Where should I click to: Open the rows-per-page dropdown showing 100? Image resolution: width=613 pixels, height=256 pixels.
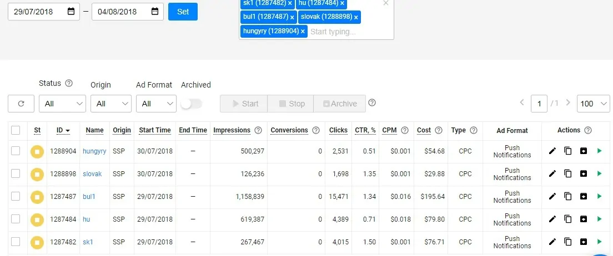coord(593,104)
